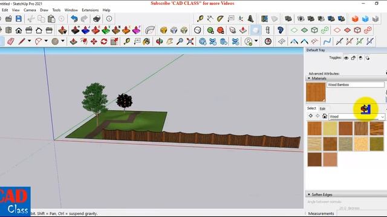Open the Draw menu

[44, 10]
